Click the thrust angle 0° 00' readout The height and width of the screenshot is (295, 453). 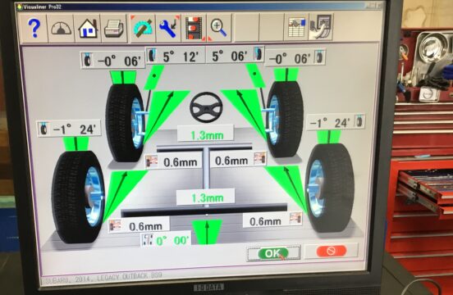(166, 239)
